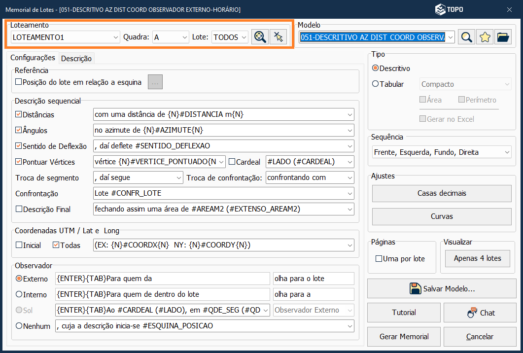The height and width of the screenshot is (353, 523).
Task: Click the ellipsis button beside corner position
Action: coord(155,82)
